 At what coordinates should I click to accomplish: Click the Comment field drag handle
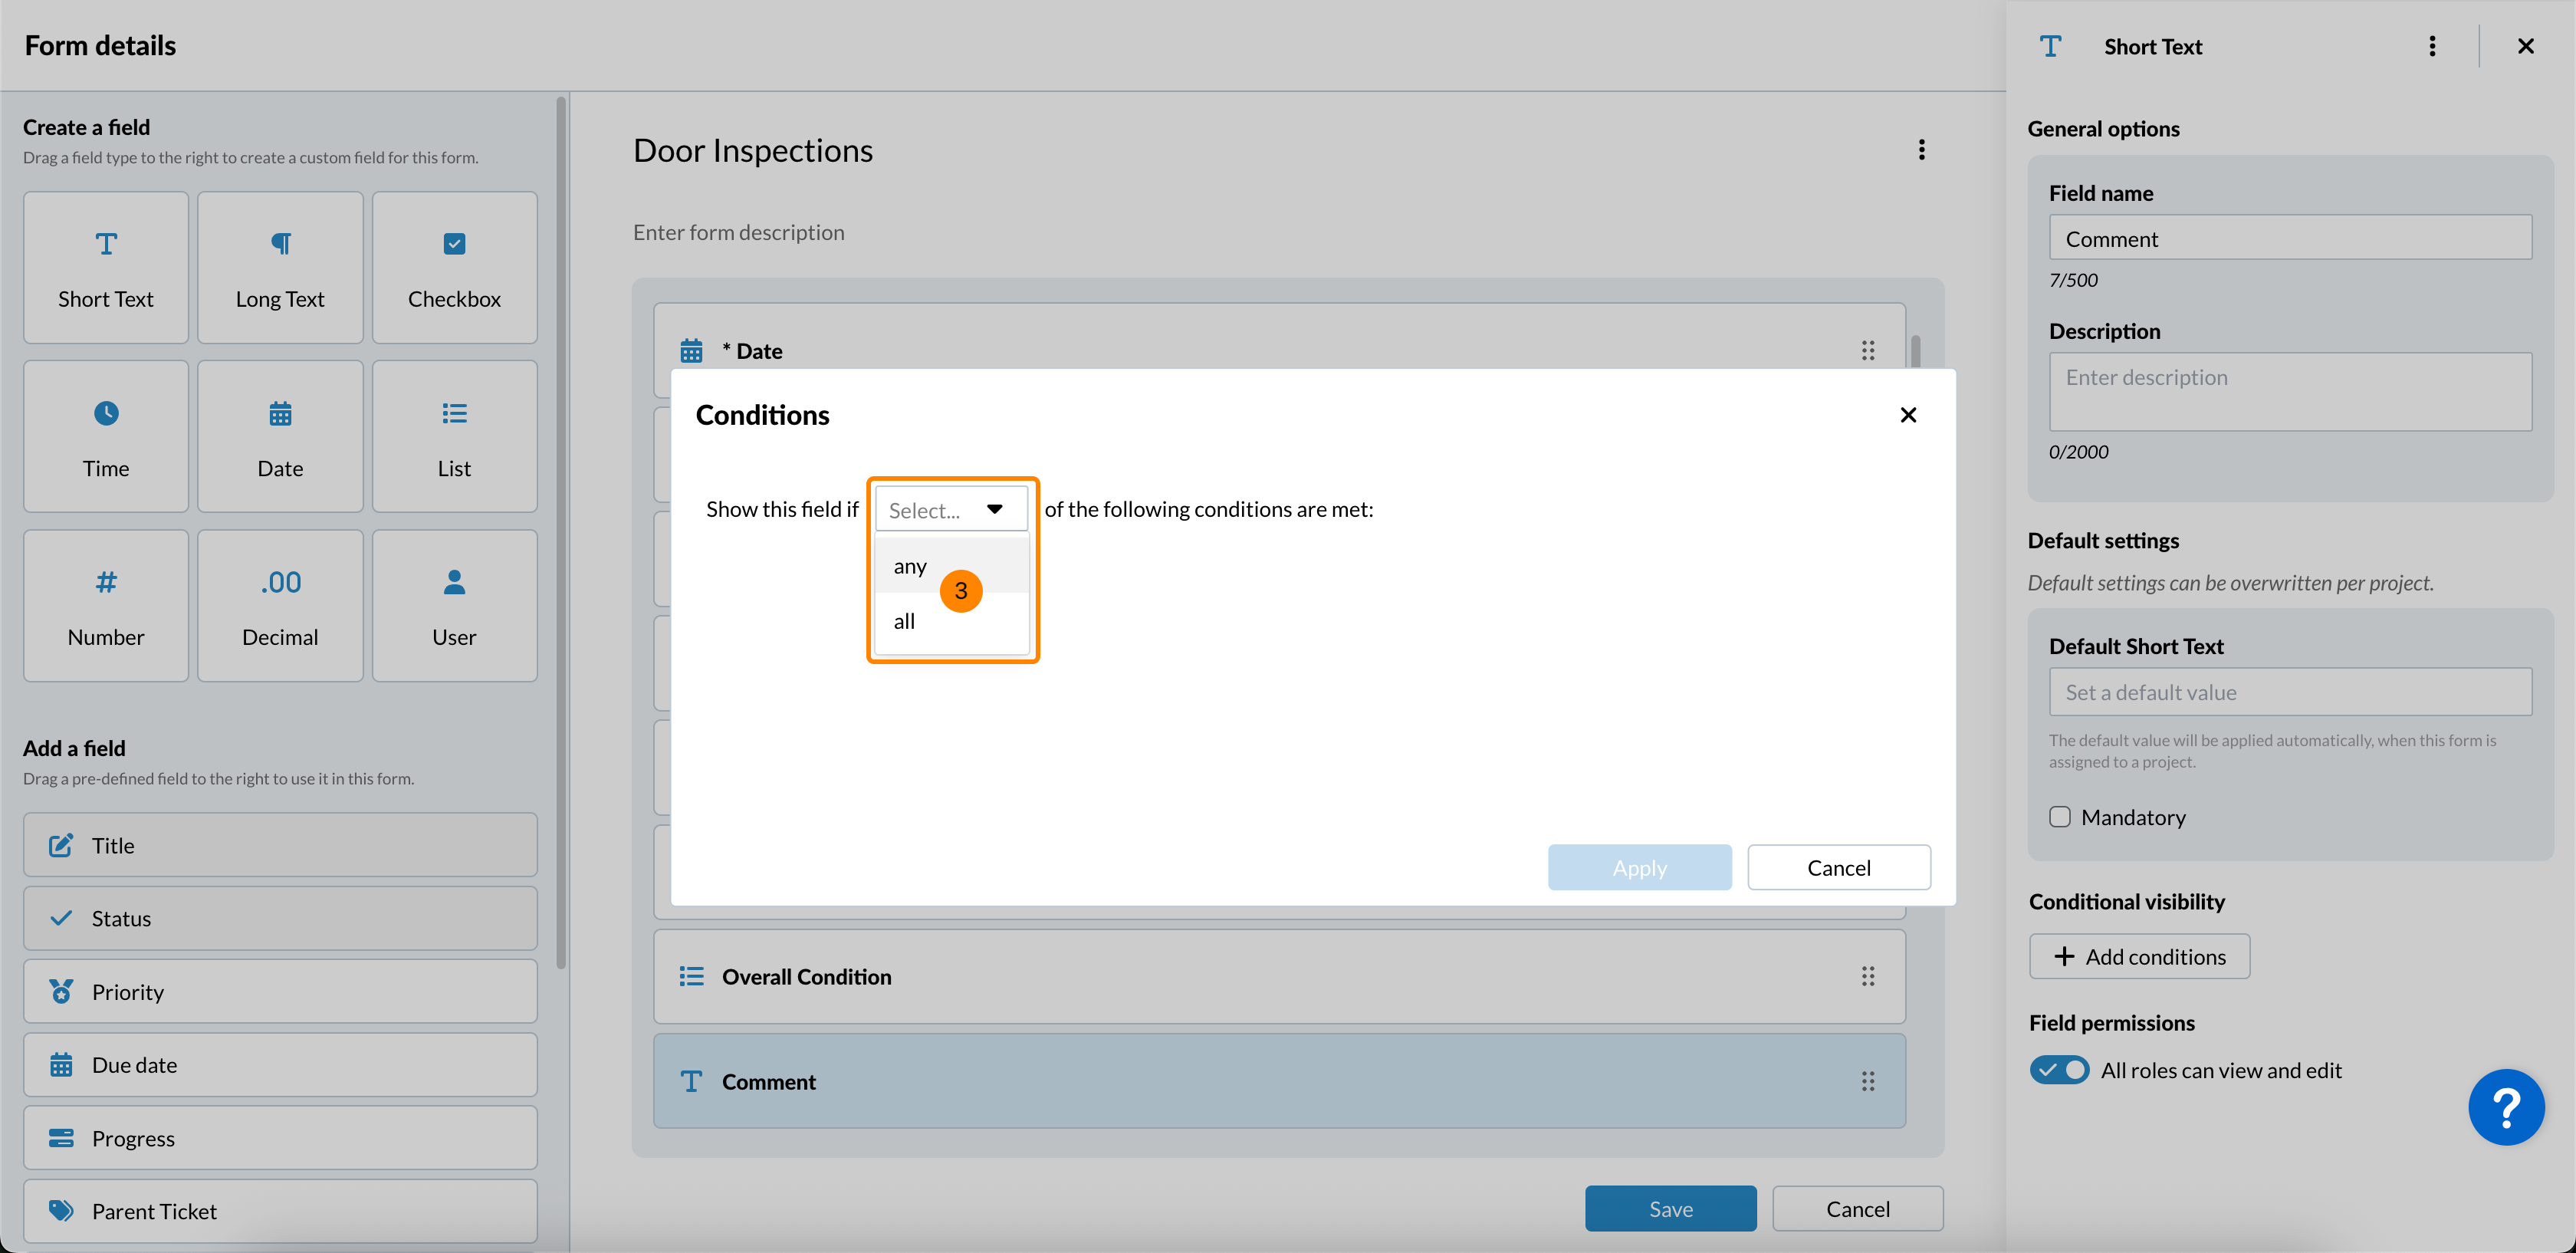click(1867, 1081)
